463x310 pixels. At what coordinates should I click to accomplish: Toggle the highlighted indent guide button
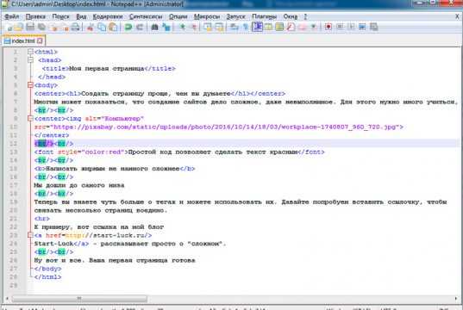point(257,27)
